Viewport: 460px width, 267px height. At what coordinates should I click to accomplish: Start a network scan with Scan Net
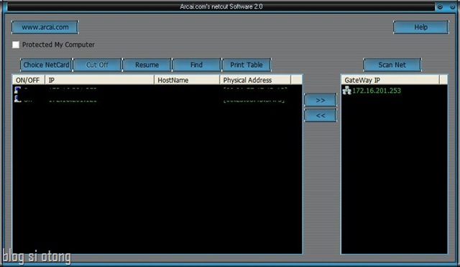392,65
